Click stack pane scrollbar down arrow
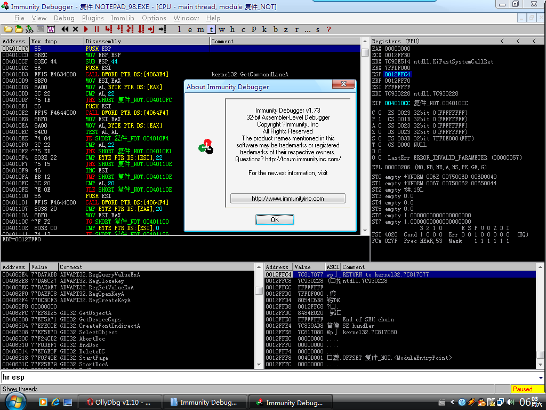Viewport: 546px width, 410px height. click(540, 365)
